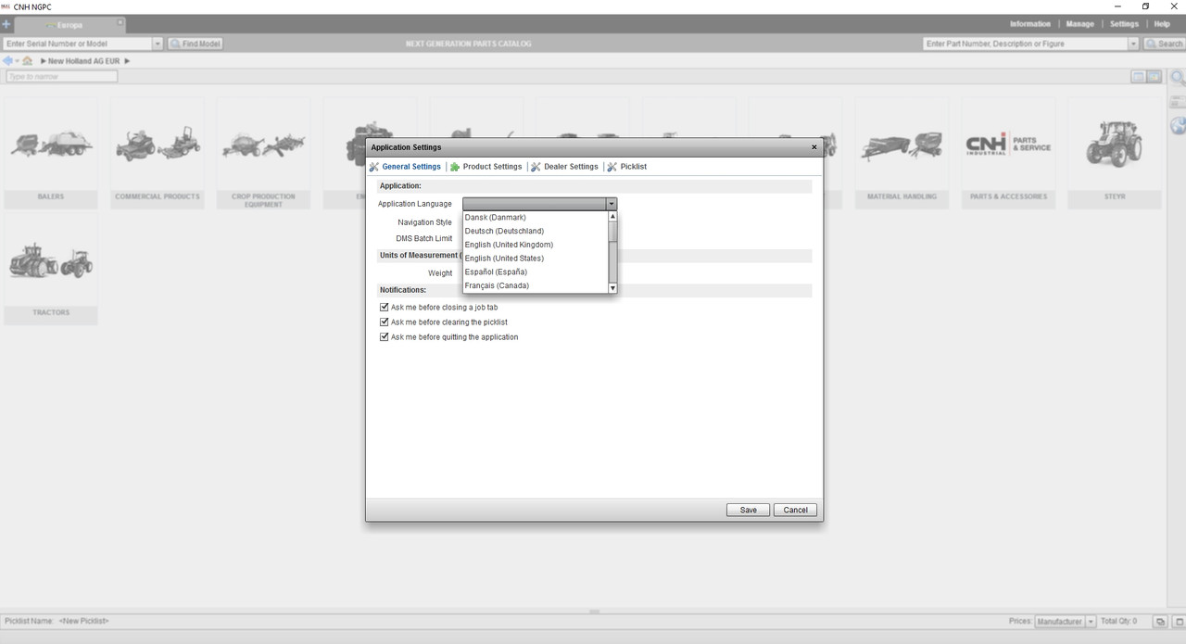Close the Europa tab

click(120, 21)
